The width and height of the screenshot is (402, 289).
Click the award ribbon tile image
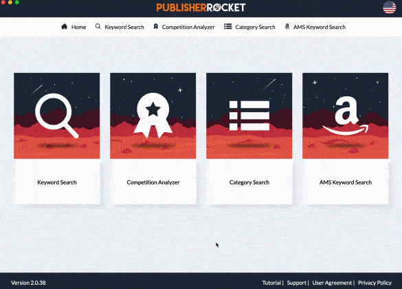[x=153, y=116]
